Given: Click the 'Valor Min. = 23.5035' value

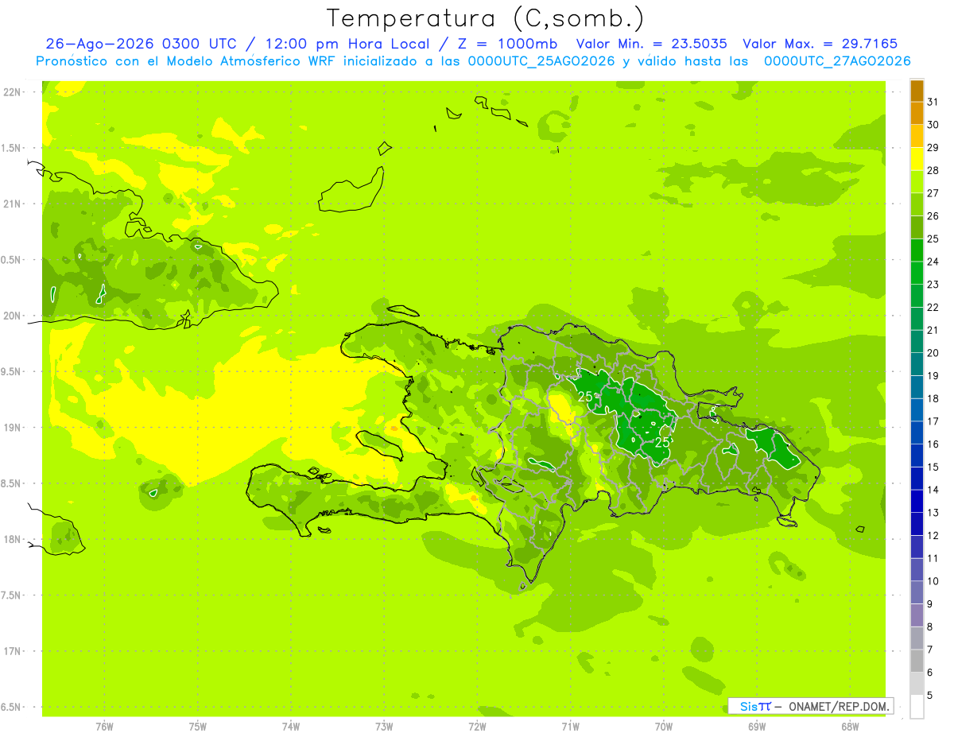Looking at the screenshot, I should [652, 44].
